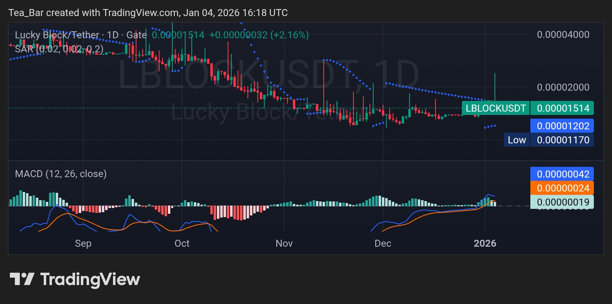Image resolution: width=612 pixels, height=304 pixels.
Task: Click the Dec date axis label
Action: pyautogui.click(x=383, y=243)
